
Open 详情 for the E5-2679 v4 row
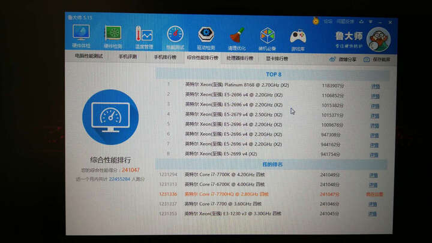(x=374, y=116)
